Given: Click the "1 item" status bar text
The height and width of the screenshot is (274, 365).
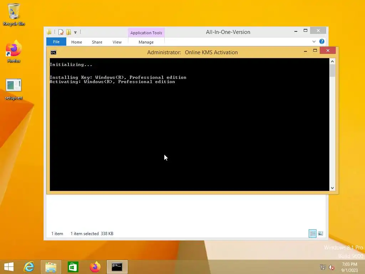Looking at the screenshot, I should point(57,233).
